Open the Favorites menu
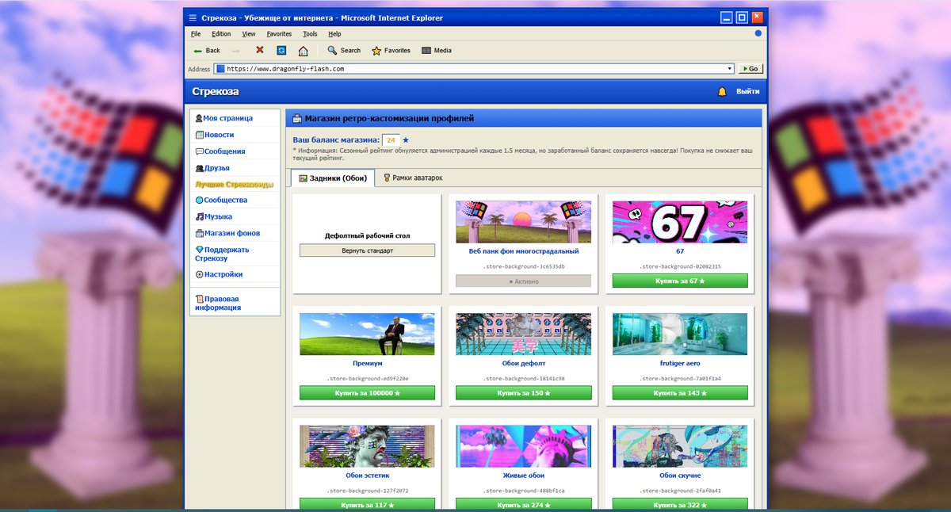This screenshot has height=512, width=951. 279,34
